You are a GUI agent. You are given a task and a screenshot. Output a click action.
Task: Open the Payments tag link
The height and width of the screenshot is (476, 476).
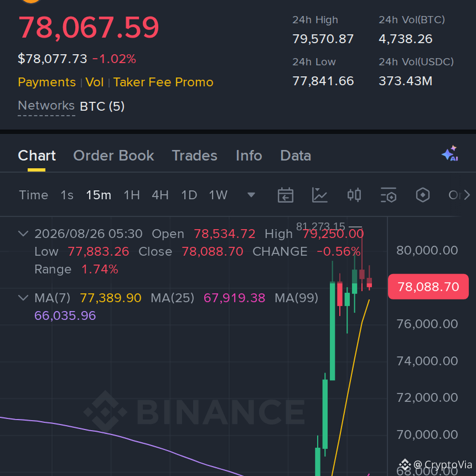47,82
